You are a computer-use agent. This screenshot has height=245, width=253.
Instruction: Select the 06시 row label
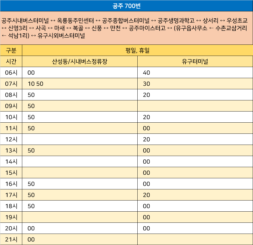(11, 73)
